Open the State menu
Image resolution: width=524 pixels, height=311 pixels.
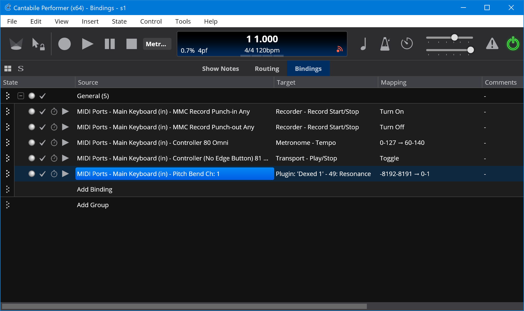pos(119,21)
